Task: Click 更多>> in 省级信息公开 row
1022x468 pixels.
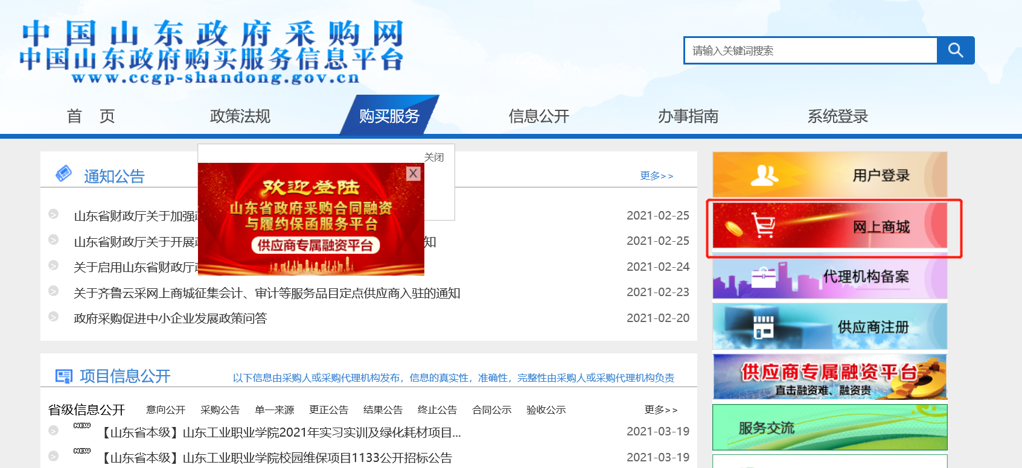Action: (661, 409)
